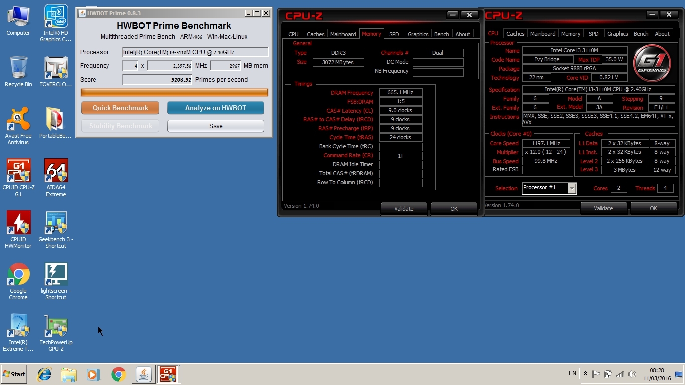Open the volume control tray icon

point(632,374)
